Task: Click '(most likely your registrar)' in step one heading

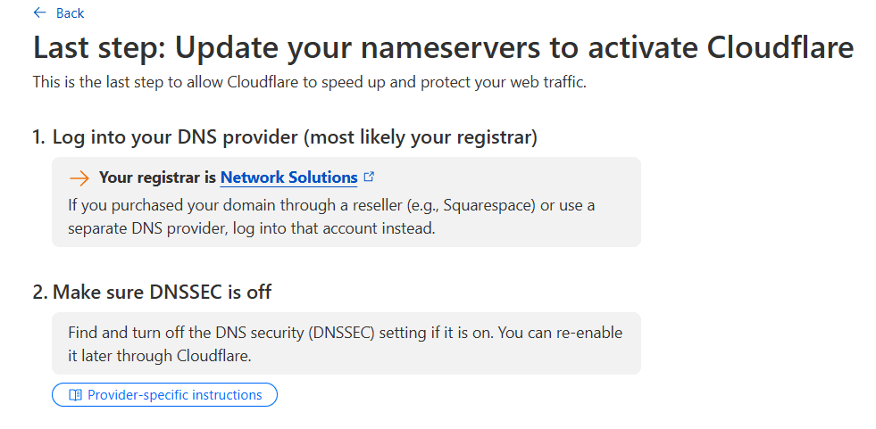Action: click(x=421, y=136)
